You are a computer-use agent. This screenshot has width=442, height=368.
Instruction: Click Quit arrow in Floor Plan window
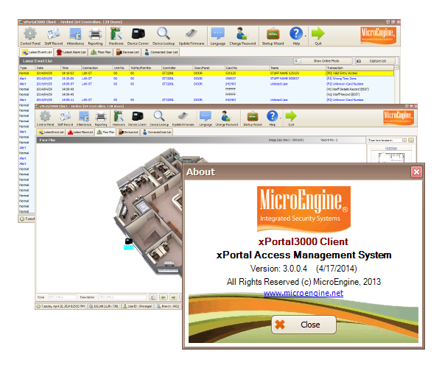tap(291, 118)
